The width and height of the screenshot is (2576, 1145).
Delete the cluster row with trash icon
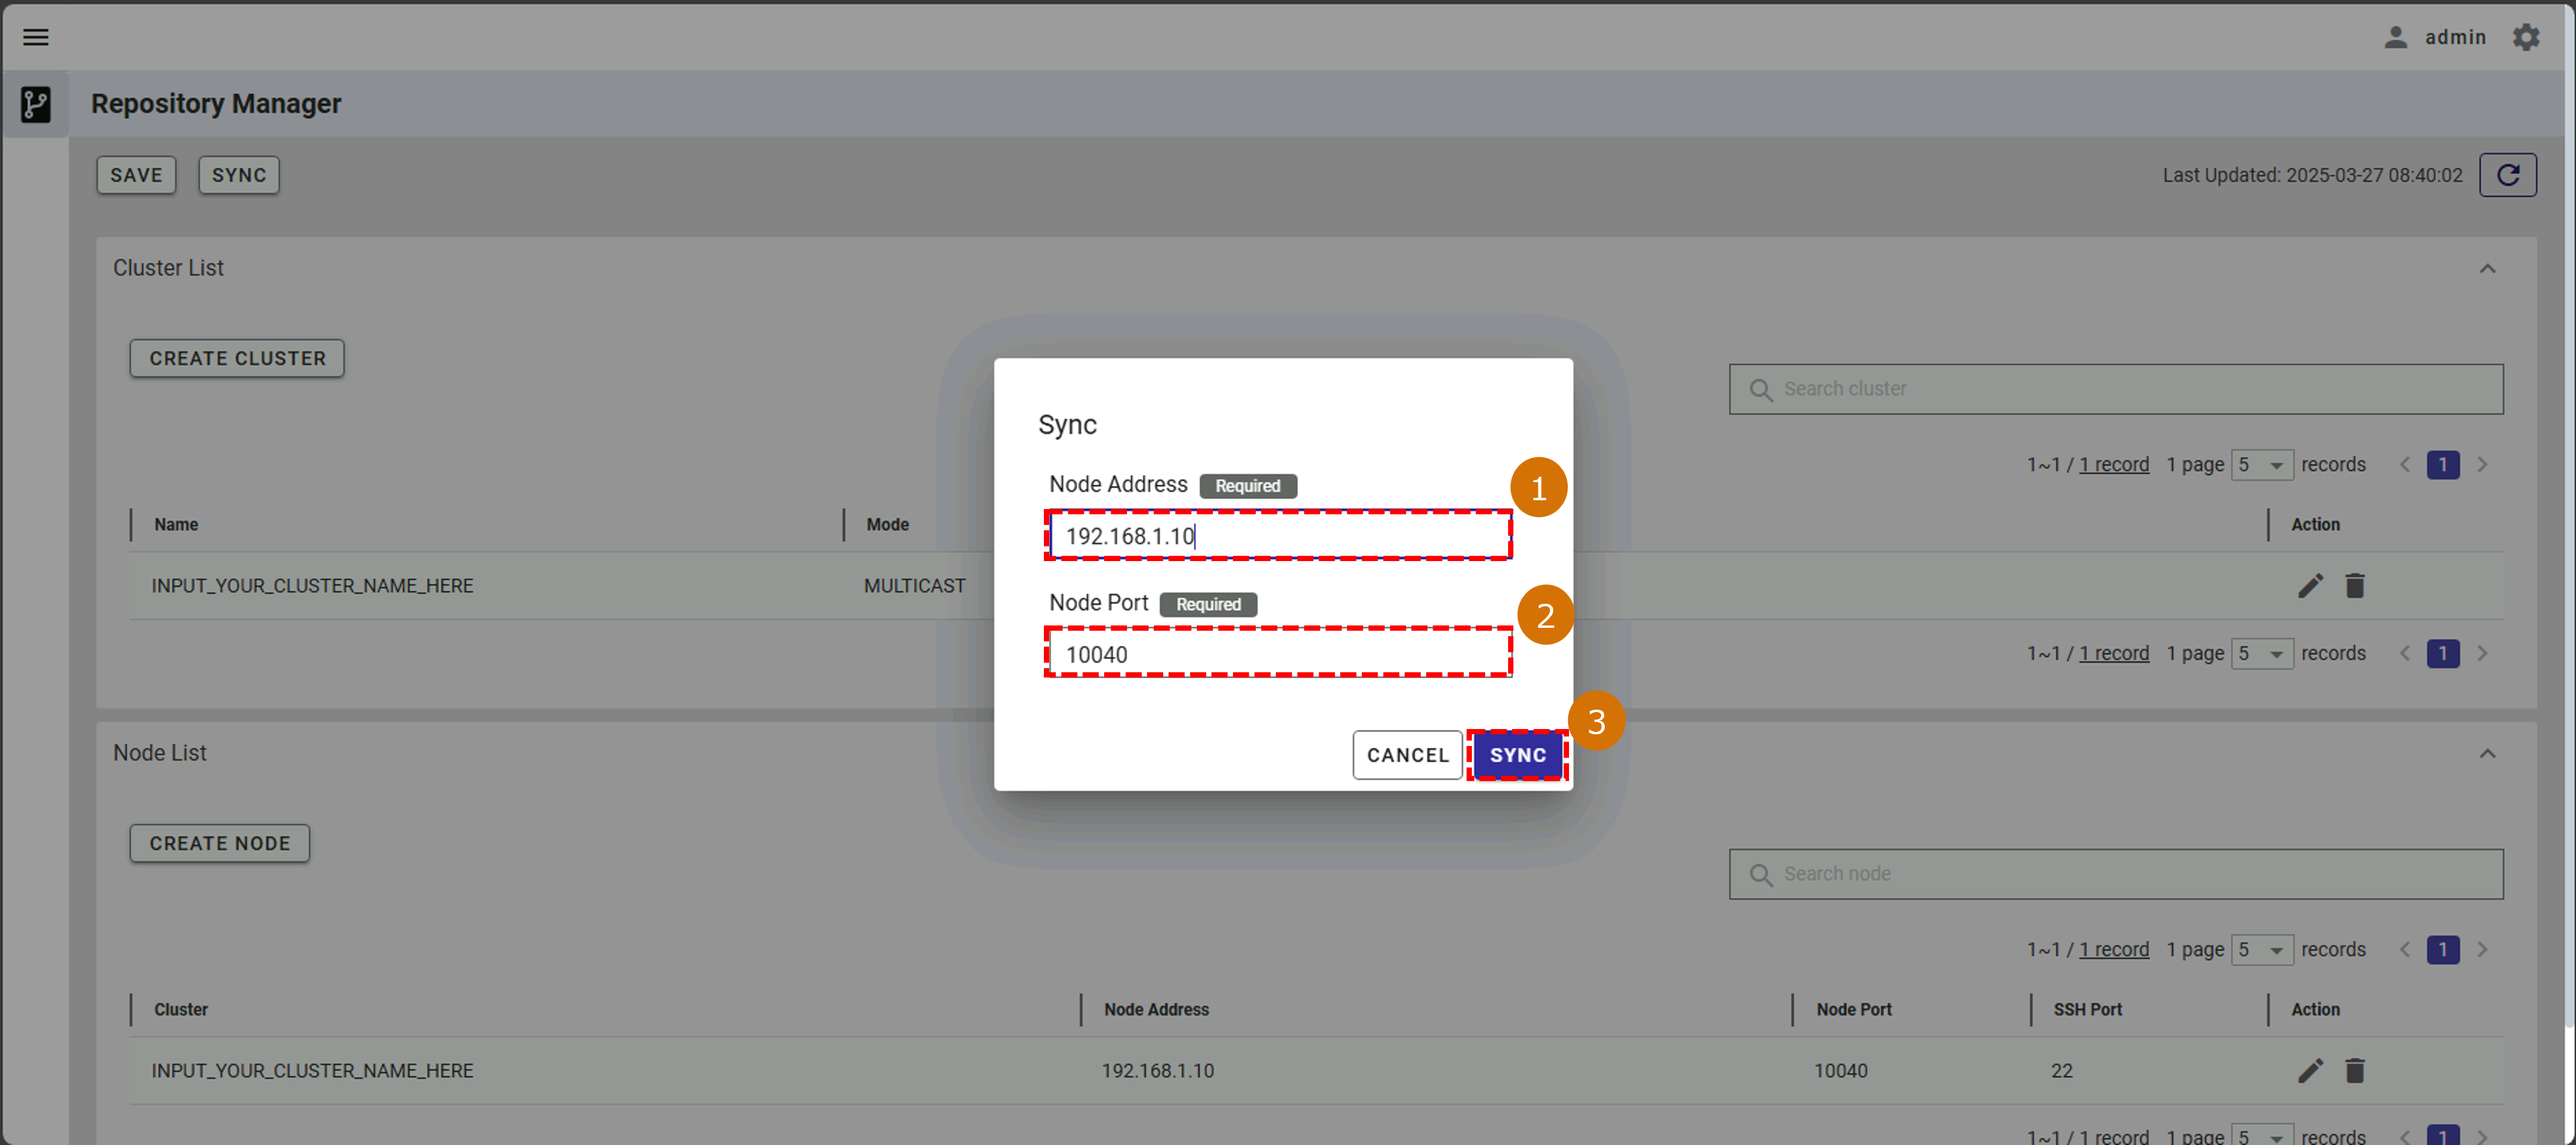[2355, 586]
